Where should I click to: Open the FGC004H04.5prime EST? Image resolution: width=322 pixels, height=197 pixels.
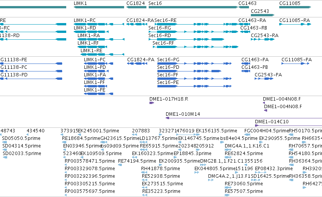[247, 135]
